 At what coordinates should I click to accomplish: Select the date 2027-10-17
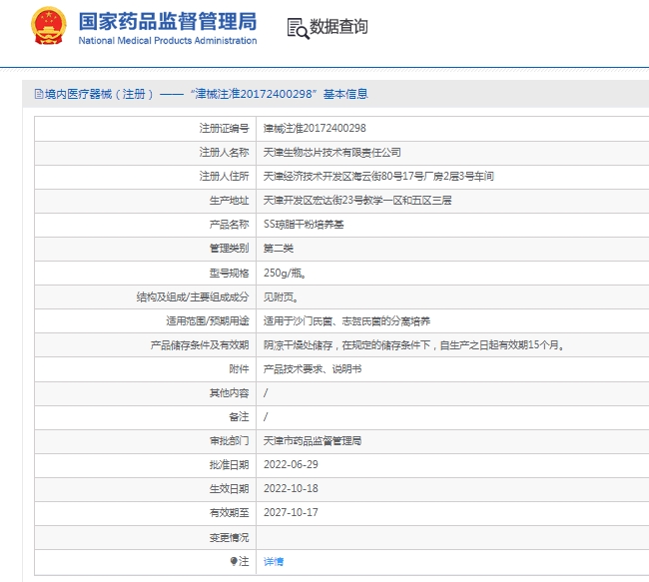pos(291,513)
